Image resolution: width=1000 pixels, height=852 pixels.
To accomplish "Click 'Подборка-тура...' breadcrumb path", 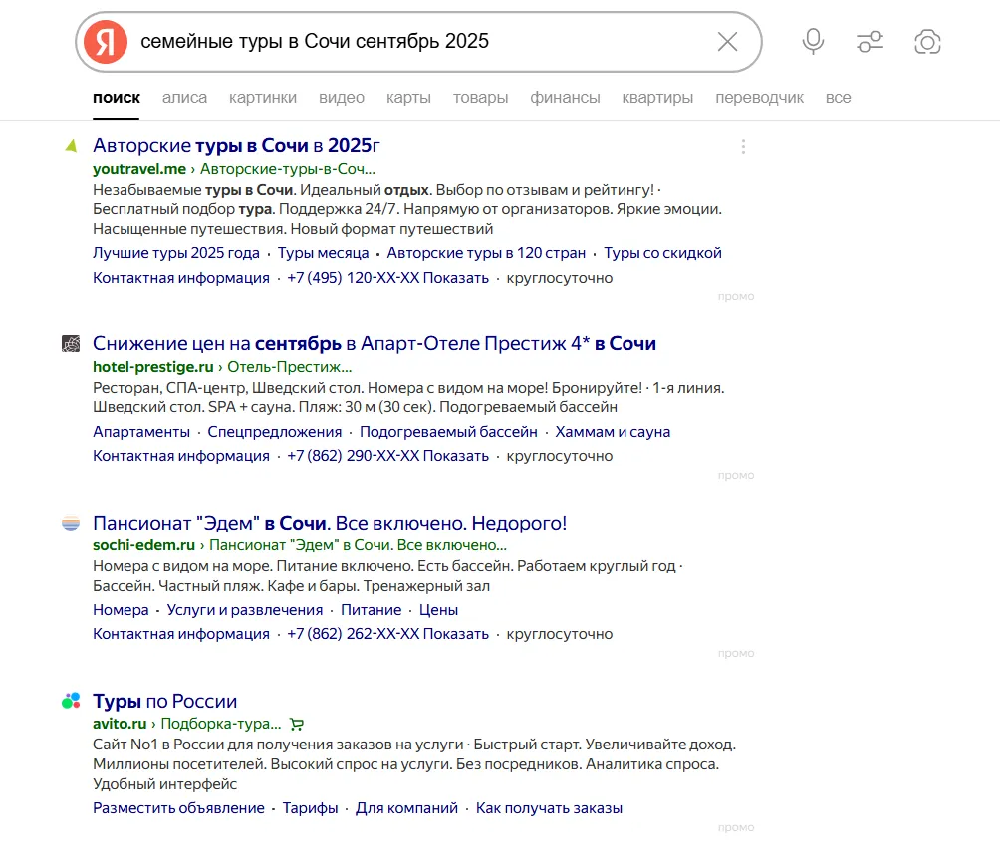I will pos(221,724).
